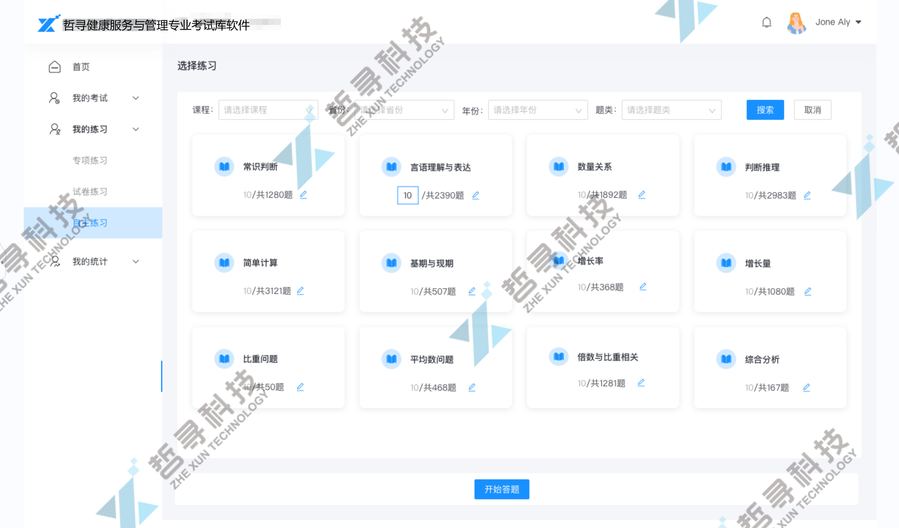Click the 综合分析 card title
899x528 pixels.
(762, 359)
